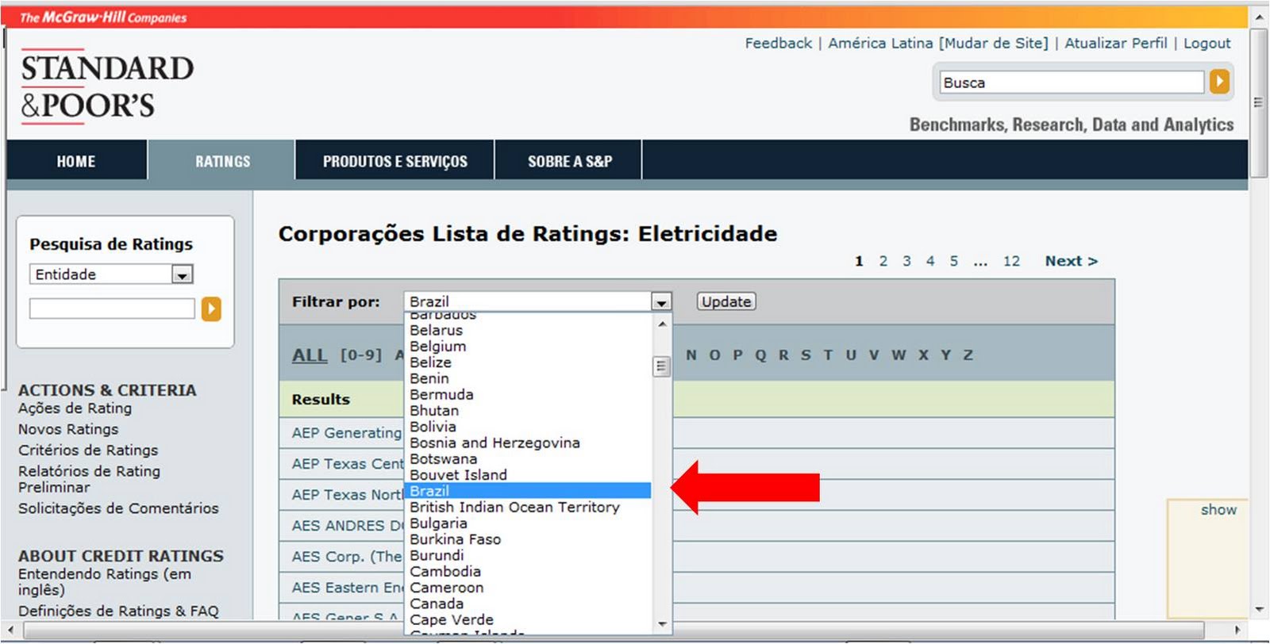The height and width of the screenshot is (644, 1270).
Task: Choose Burundi from the list
Action: pyautogui.click(x=527, y=555)
